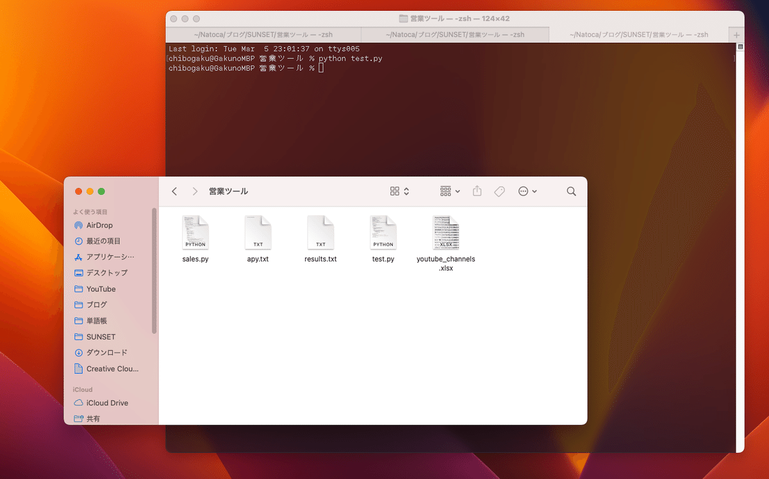Click the よく使う項目 sidebar section header
This screenshot has width=769, height=479.
(90, 212)
